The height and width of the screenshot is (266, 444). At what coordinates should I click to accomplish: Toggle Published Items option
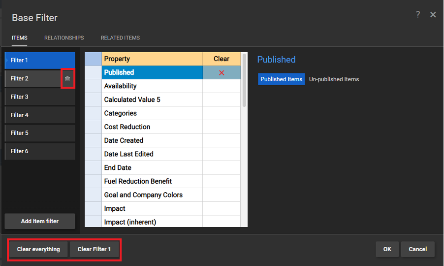click(x=281, y=79)
